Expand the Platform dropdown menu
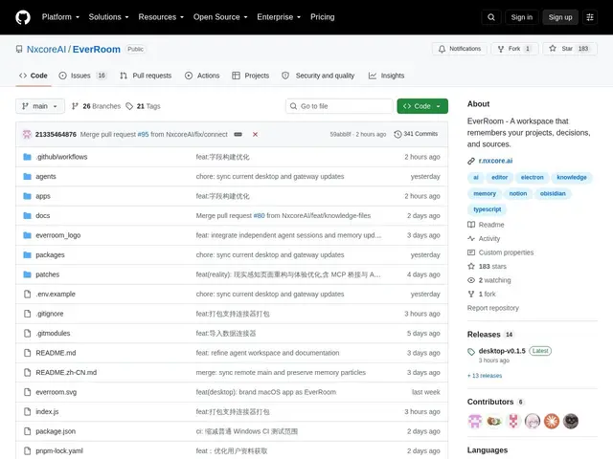The height and width of the screenshot is (459, 613). coord(60,17)
